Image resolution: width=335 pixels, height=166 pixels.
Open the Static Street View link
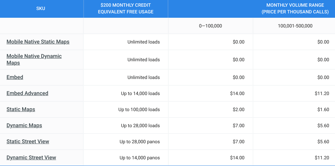(x=28, y=142)
